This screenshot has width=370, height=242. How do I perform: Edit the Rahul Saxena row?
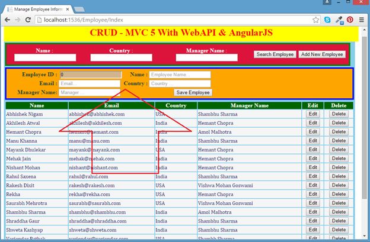(x=313, y=176)
